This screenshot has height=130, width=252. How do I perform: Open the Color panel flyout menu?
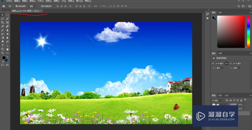(251, 13)
